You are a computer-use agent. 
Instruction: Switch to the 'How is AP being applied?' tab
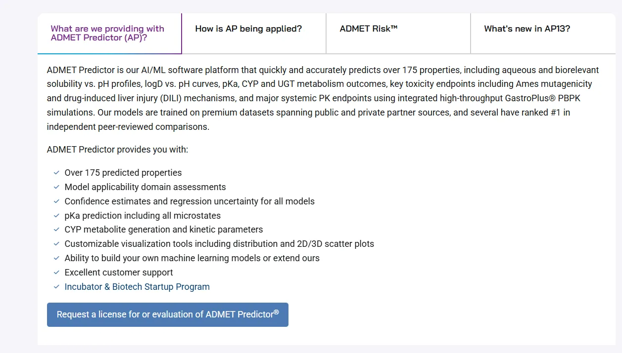pos(254,33)
